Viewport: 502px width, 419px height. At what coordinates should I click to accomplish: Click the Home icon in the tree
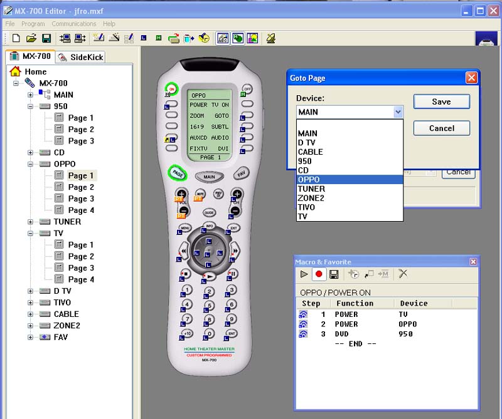click(15, 71)
